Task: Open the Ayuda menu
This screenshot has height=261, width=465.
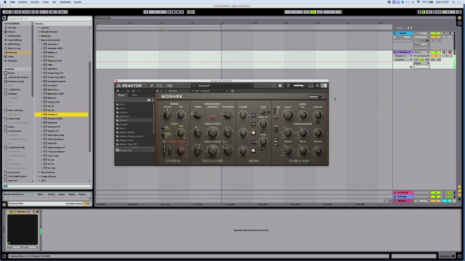Action: (77, 2)
